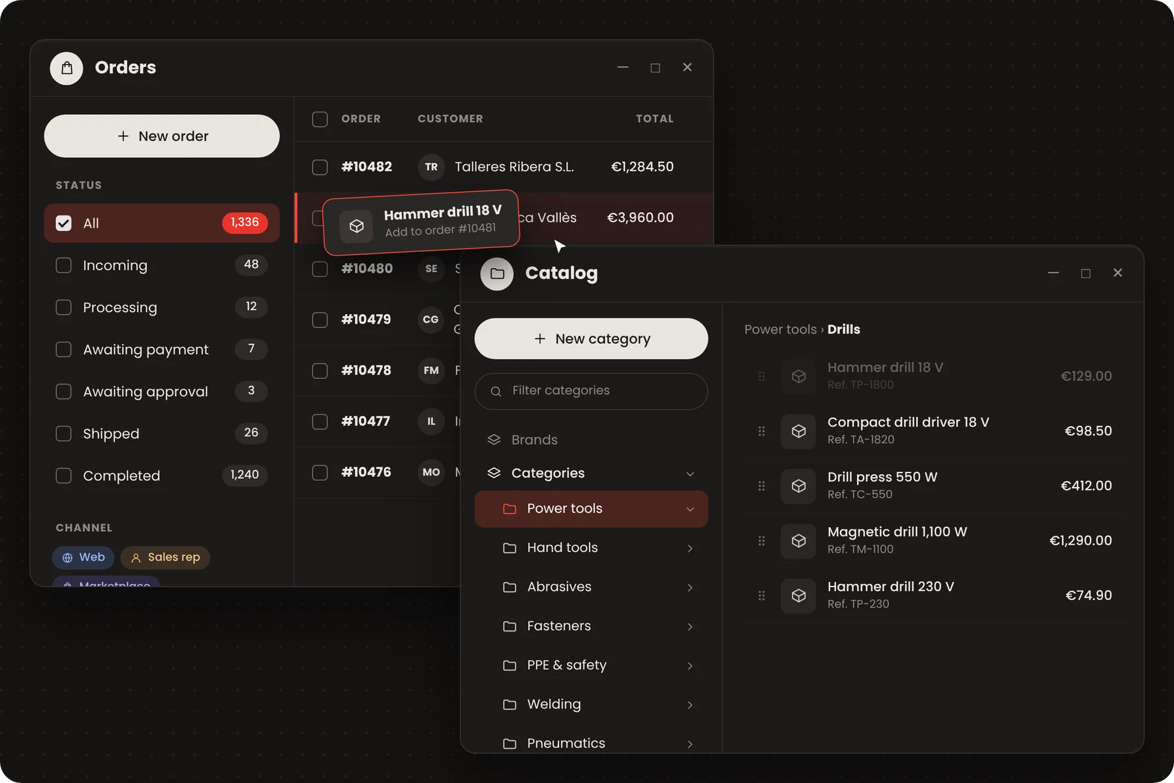Focus the Filter categories search field

pyautogui.click(x=591, y=391)
